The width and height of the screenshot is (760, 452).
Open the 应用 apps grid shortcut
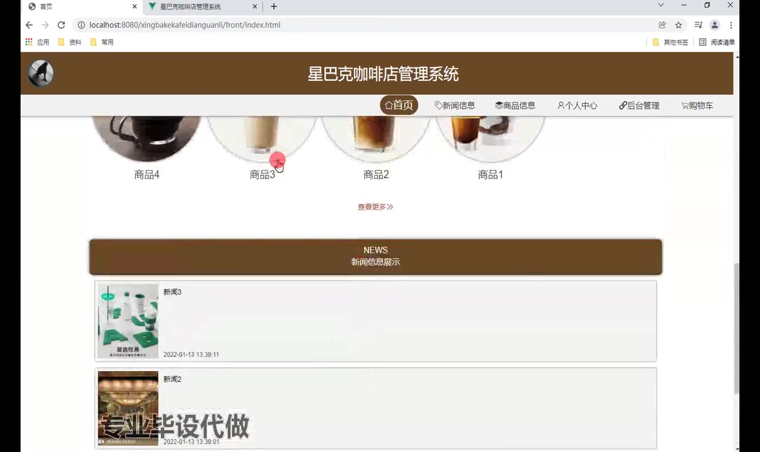tap(37, 42)
